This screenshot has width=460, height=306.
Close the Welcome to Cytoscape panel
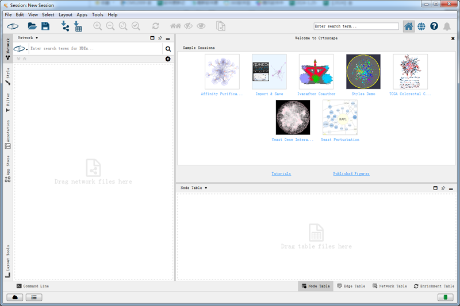(x=453, y=38)
